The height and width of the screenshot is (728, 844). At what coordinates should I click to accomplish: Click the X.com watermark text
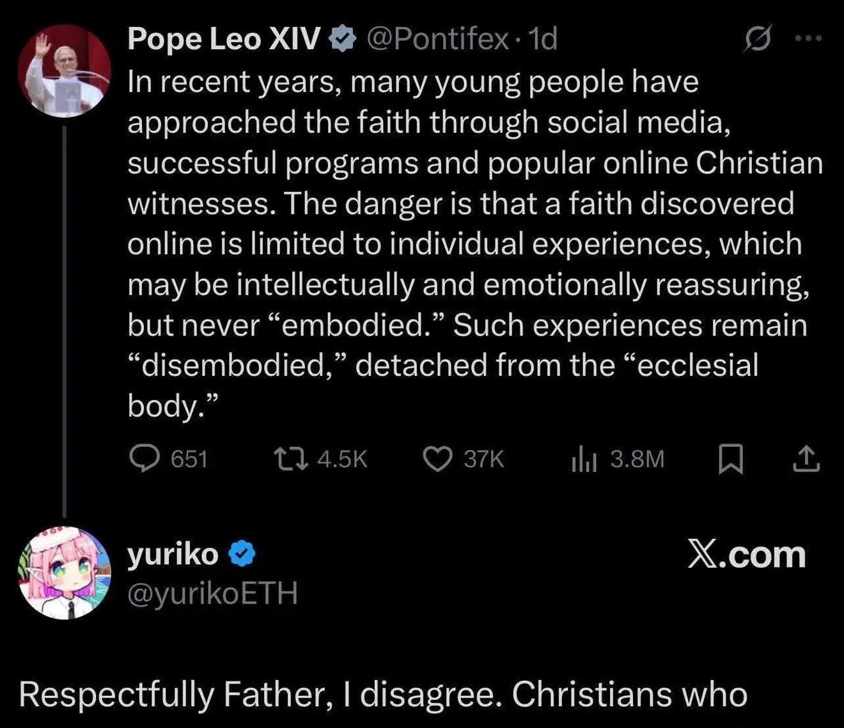point(746,554)
